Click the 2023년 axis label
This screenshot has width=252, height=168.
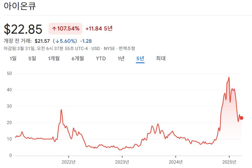point(122,162)
